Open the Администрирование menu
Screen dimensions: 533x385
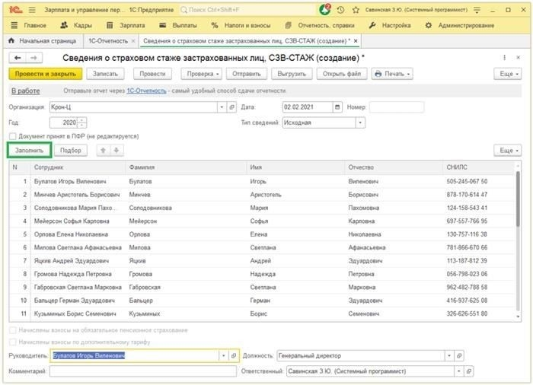[x=460, y=25]
